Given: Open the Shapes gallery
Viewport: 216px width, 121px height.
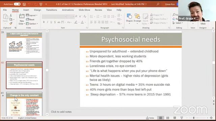Looking at the screenshot, I should (129, 19).
